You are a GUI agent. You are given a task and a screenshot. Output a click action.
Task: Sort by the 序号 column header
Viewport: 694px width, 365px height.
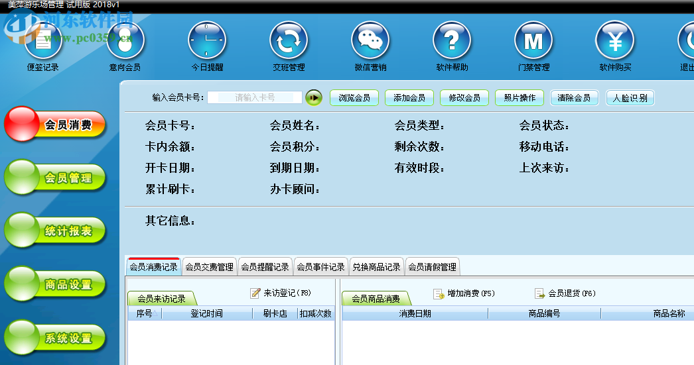145,313
